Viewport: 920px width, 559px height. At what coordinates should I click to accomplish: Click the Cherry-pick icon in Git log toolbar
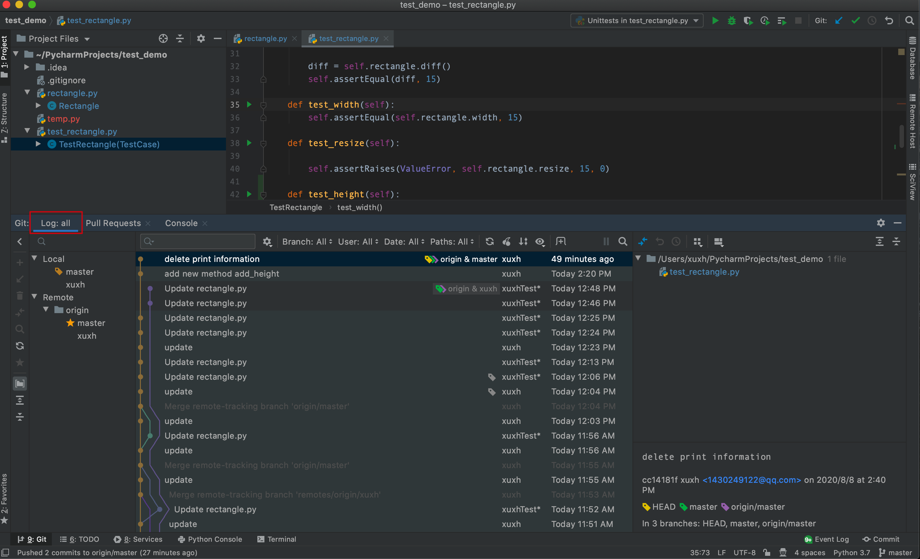[506, 242]
